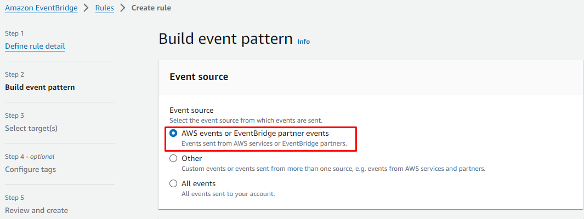The width and height of the screenshot is (584, 219).
Task: Choose the Other event source radio button
Action: (173, 158)
